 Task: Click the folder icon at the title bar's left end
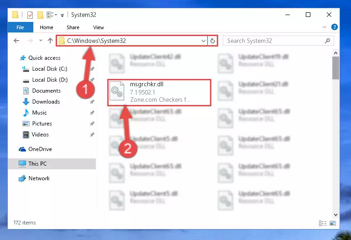[15, 15]
